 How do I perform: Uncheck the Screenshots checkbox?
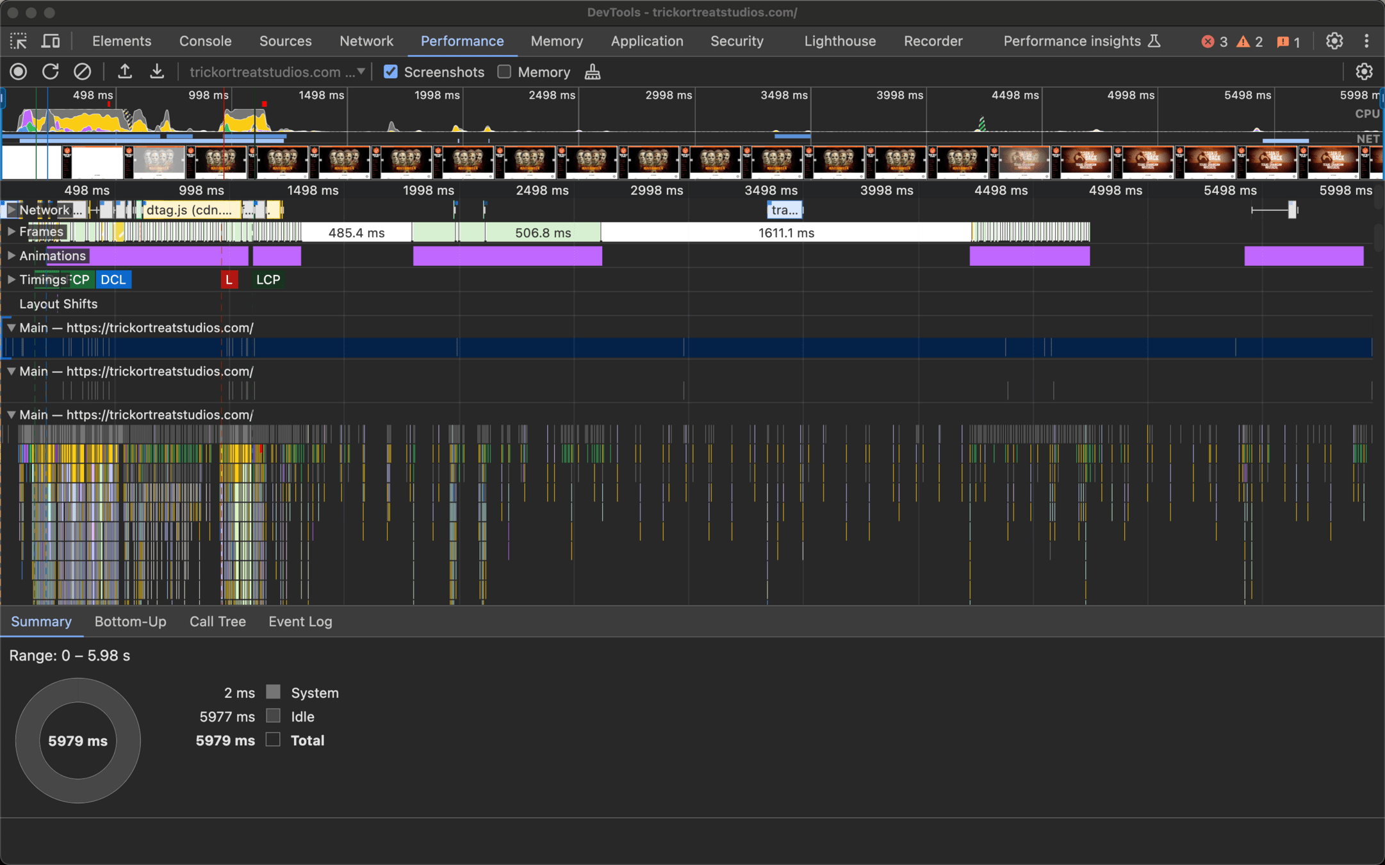click(x=391, y=72)
